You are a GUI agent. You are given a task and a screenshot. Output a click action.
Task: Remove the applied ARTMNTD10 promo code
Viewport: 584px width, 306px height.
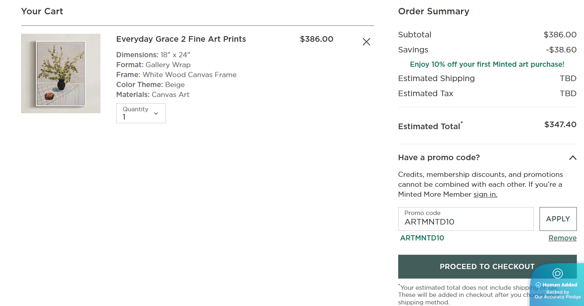tap(562, 238)
